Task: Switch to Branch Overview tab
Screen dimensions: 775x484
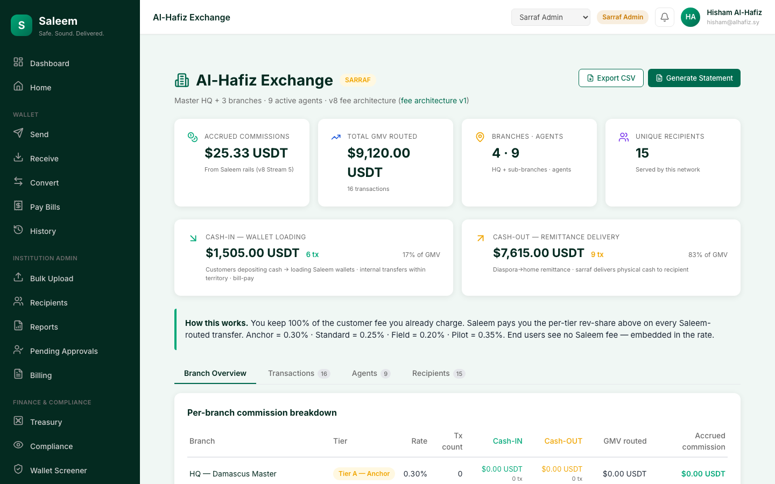Action: pos(215,373)
